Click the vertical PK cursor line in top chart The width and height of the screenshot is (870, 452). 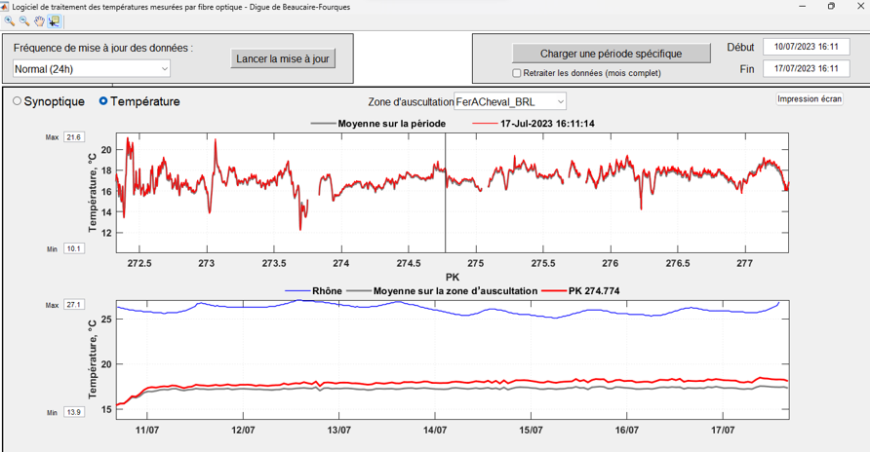(446, 195)
